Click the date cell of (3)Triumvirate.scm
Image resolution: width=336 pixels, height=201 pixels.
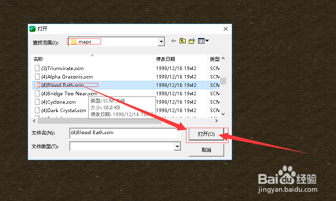point(176,68)
